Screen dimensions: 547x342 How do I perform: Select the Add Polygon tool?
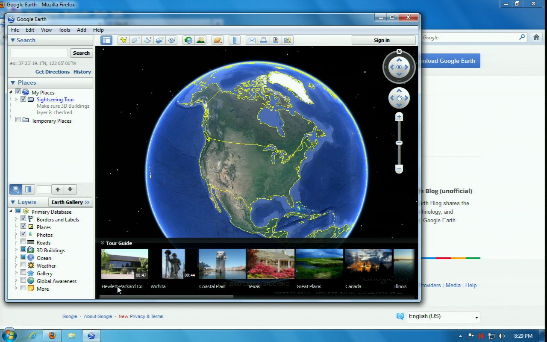(x=135, y=40)
